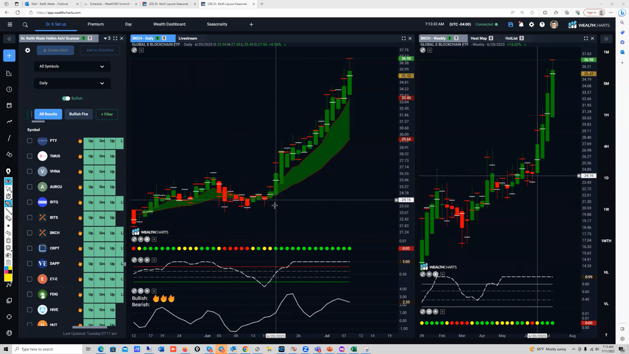Screen dimensions: 629x354
Task: Check the AURCU row checkbox
Action: pyautogui.click(x=30, y=187)
